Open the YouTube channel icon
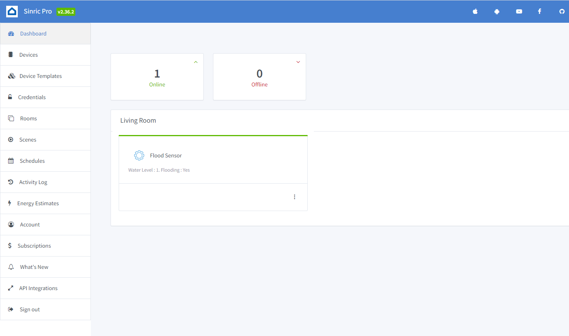 click(519, 12)
